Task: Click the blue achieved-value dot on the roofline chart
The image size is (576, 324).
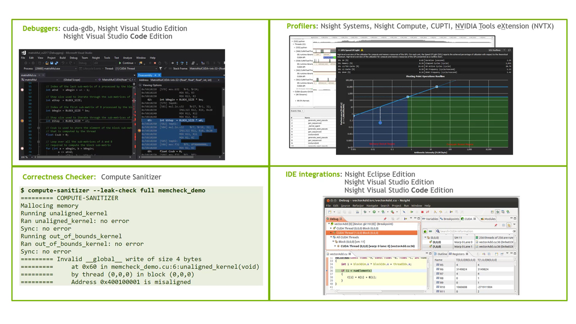Action: pos(380,123)
